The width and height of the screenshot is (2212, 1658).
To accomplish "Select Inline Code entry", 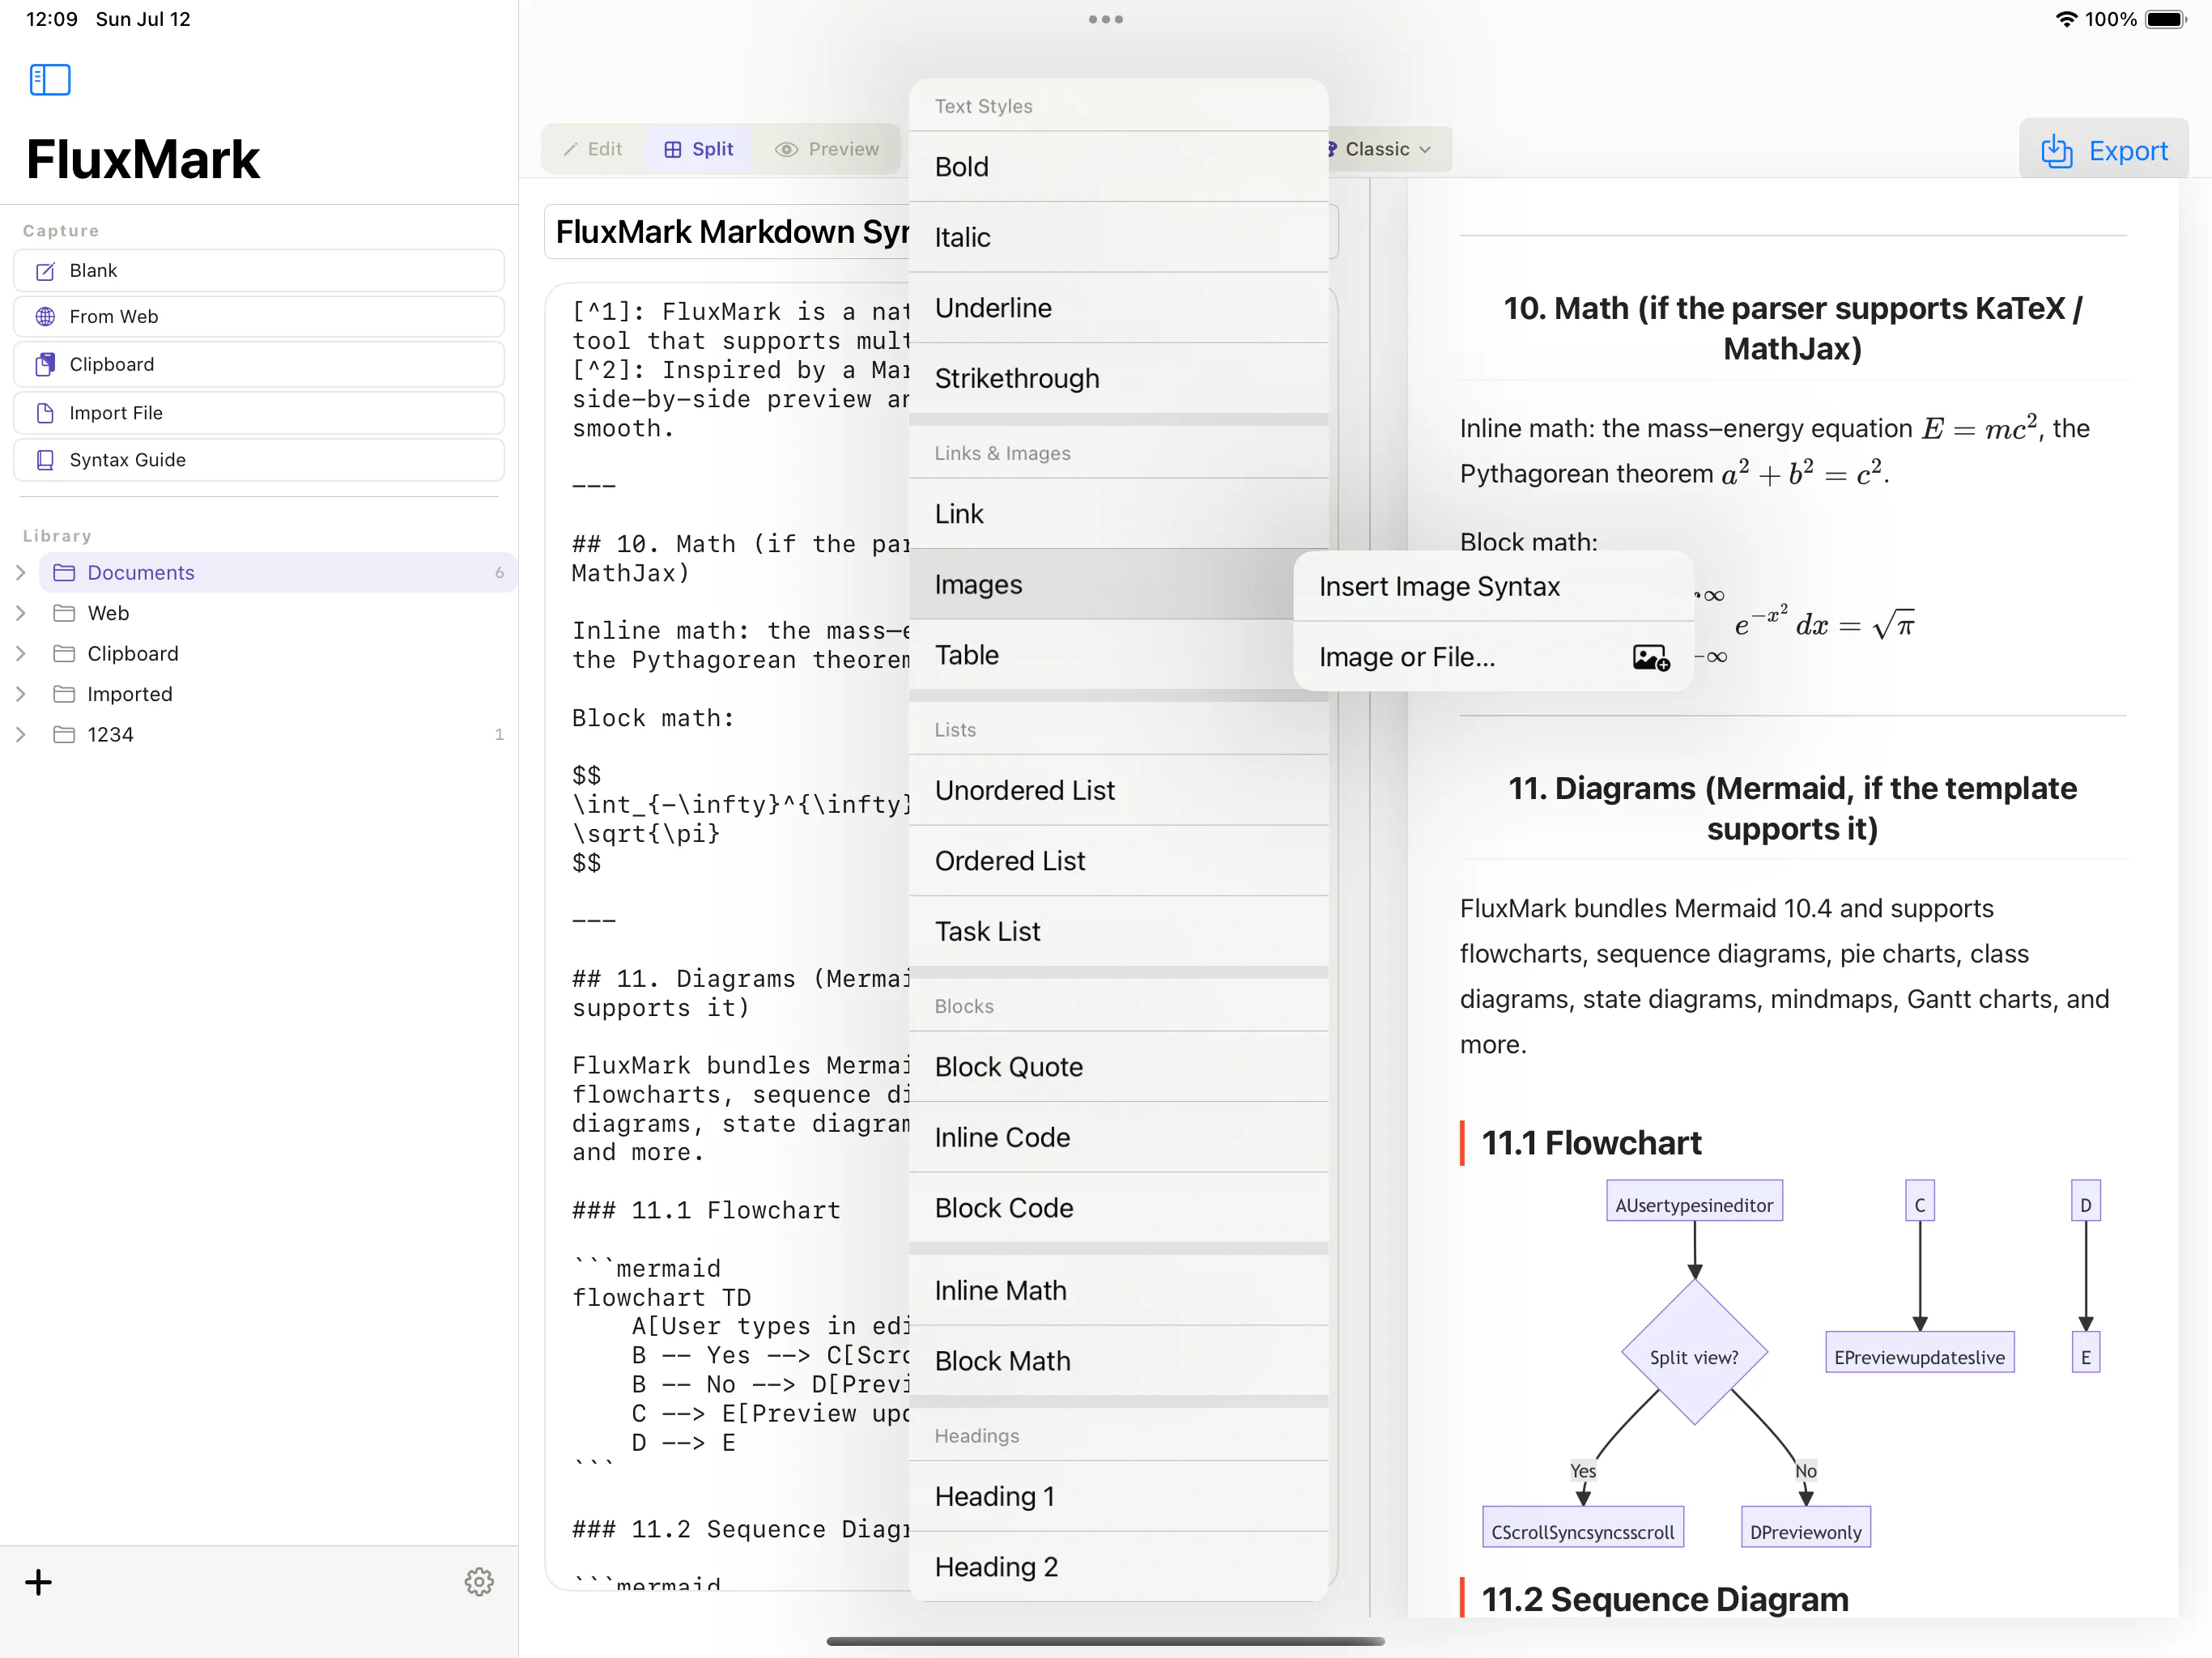I will click(1119, 1137).
